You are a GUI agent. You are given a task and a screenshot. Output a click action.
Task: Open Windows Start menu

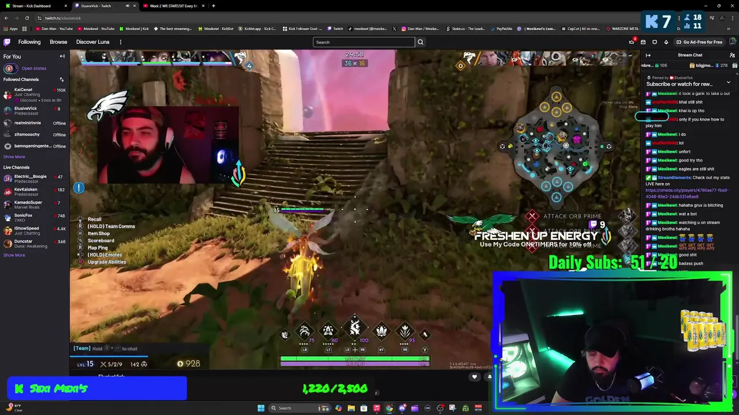coord(261,408)
